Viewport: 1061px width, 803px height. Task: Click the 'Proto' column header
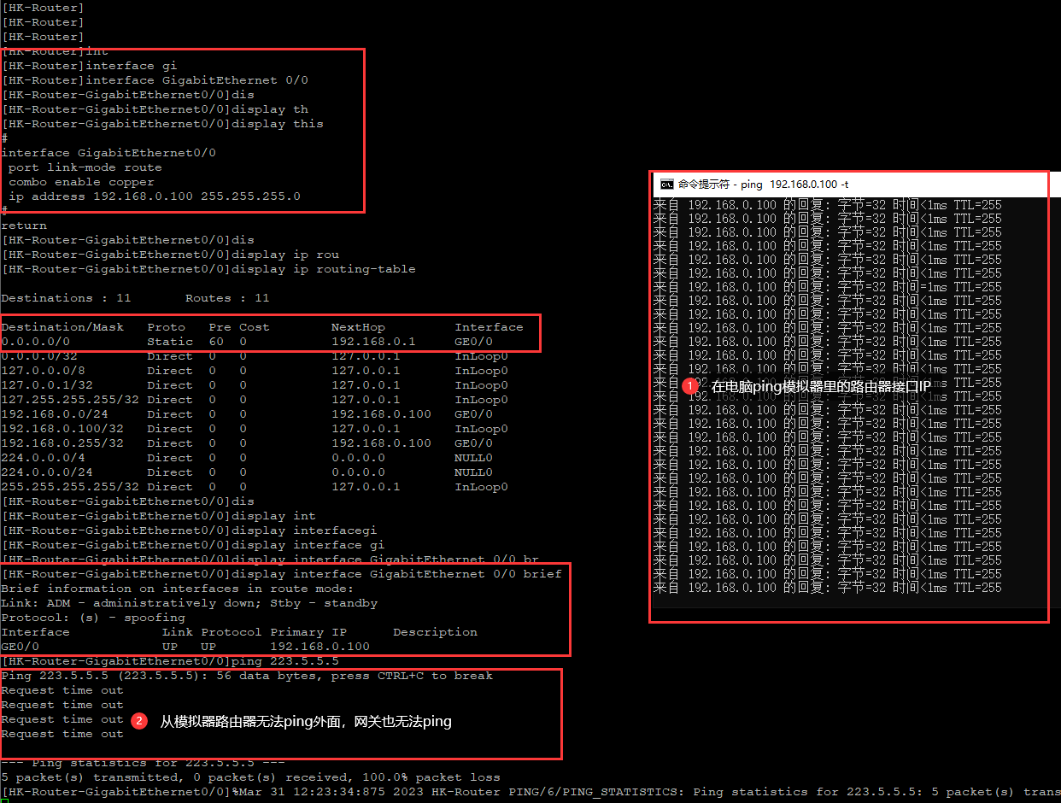point(166,327)
